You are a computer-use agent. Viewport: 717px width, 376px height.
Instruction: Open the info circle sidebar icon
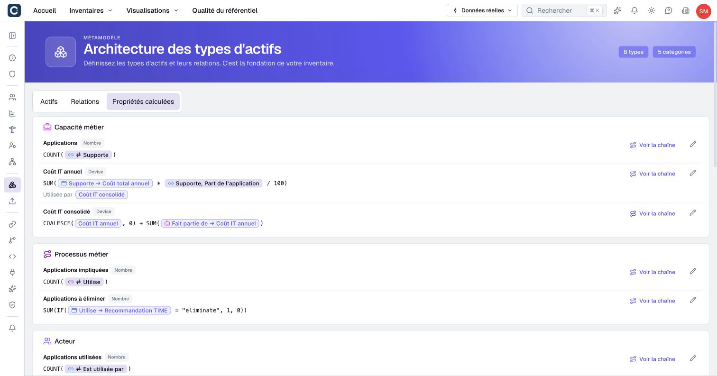[12, 58]
